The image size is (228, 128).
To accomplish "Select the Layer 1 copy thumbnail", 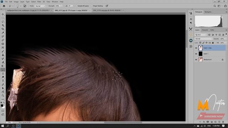I will point(201,48).
